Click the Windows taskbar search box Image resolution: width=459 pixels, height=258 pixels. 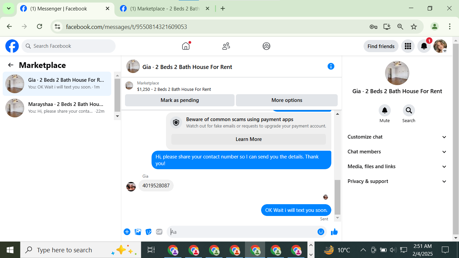coord(81,250)
